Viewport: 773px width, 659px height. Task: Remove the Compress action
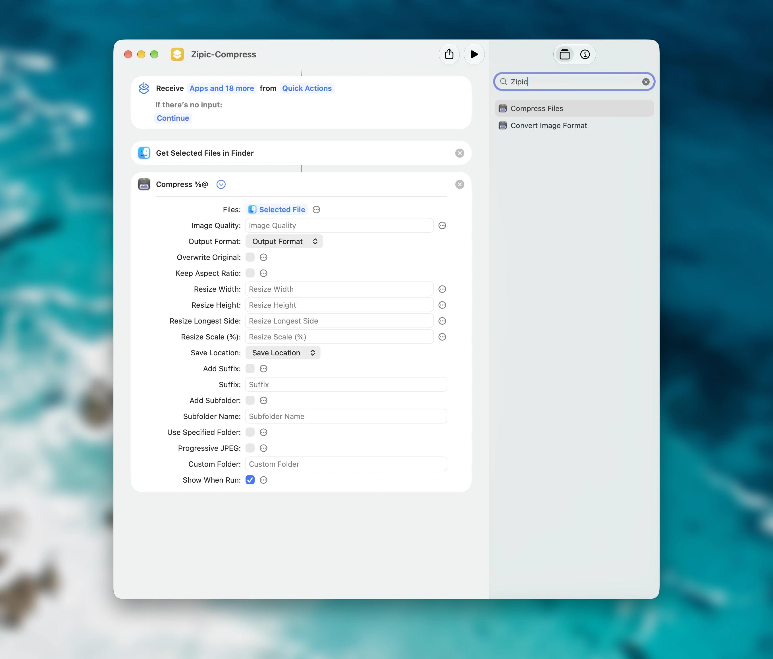click(460, 185)
